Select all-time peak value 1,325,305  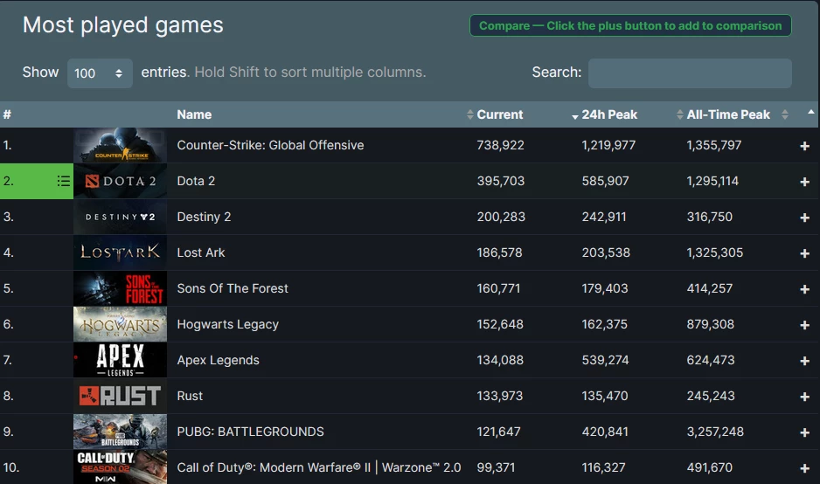715,252
